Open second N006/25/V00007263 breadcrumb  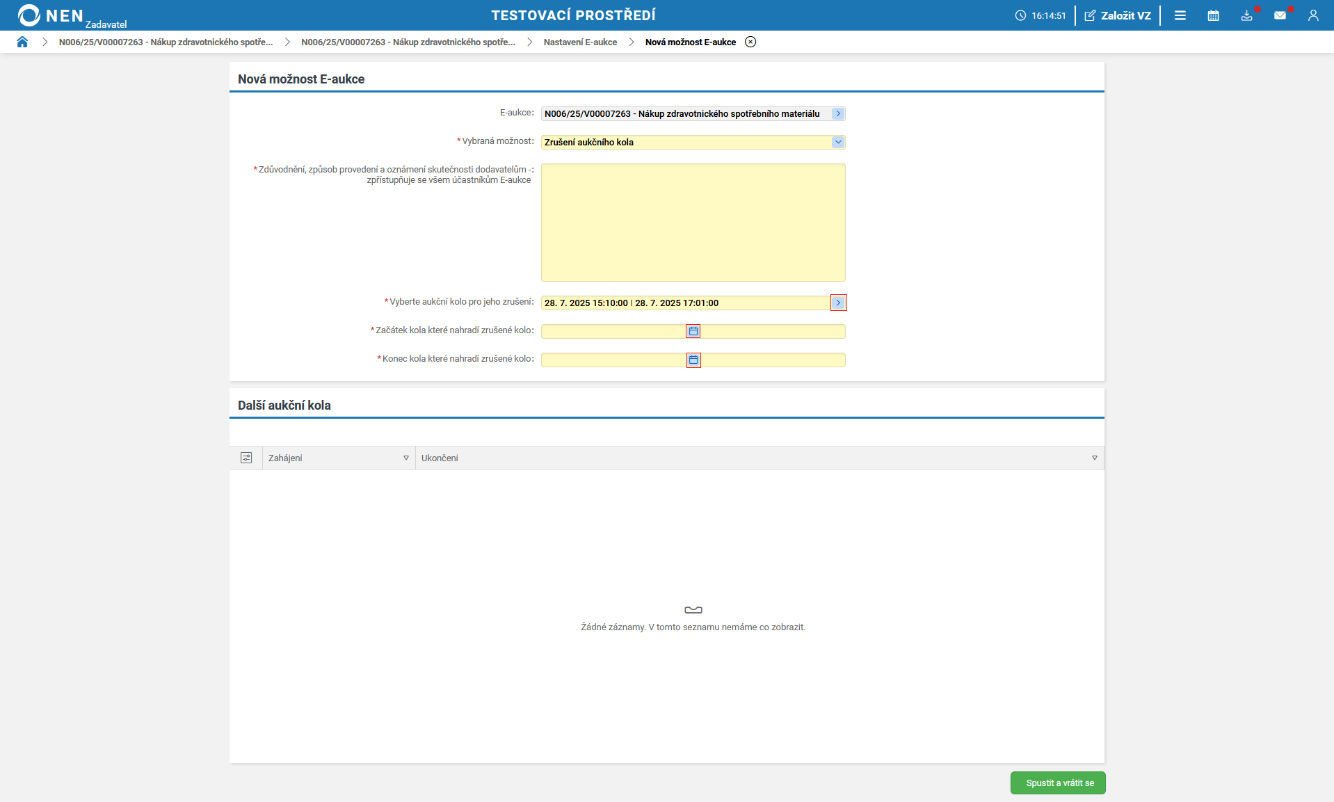(x=408, y=42)
